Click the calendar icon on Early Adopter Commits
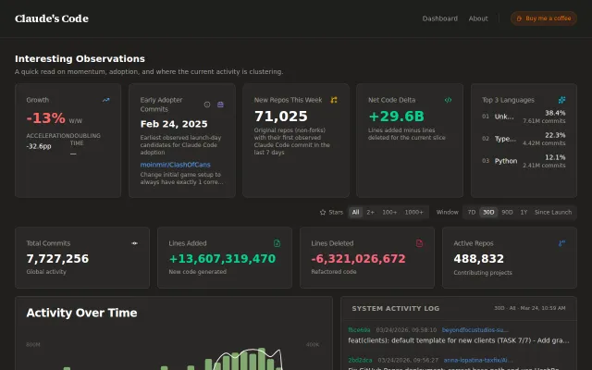 pos(220,105)
